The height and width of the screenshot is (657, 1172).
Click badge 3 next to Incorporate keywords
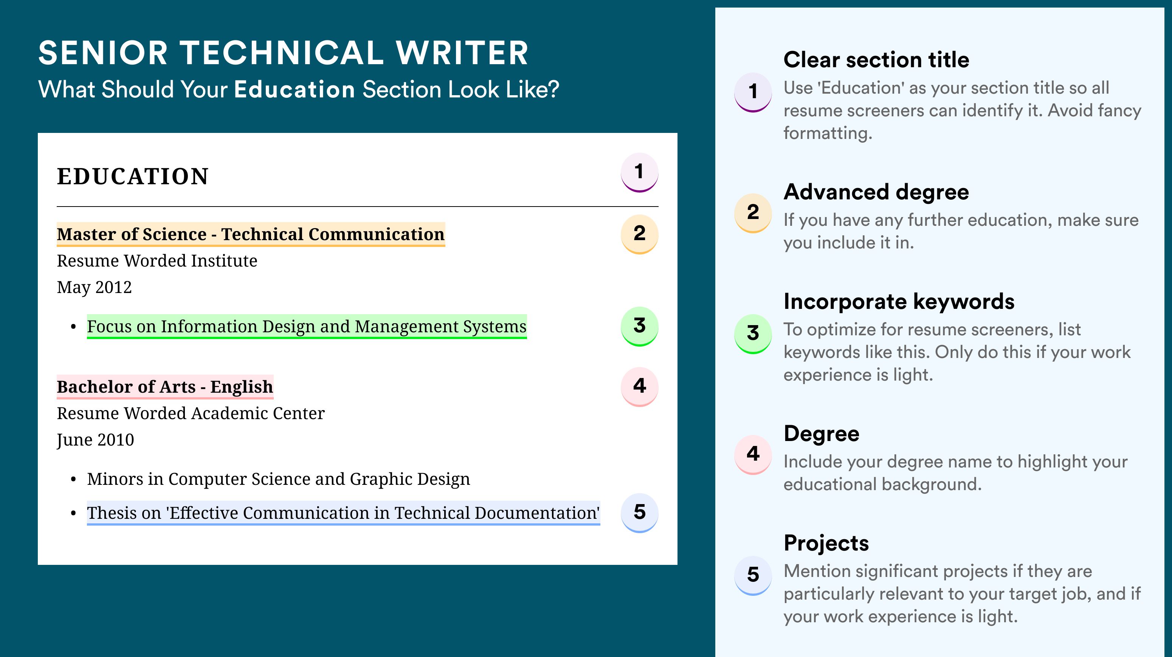coord(753,334)
